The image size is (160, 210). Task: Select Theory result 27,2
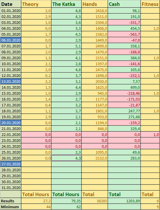pos(36,201)
